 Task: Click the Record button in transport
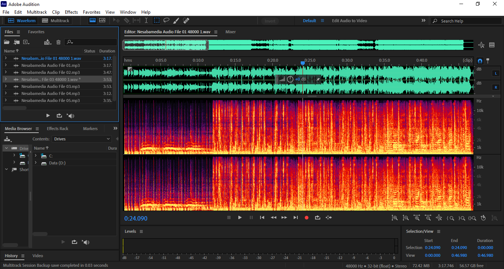306,218
